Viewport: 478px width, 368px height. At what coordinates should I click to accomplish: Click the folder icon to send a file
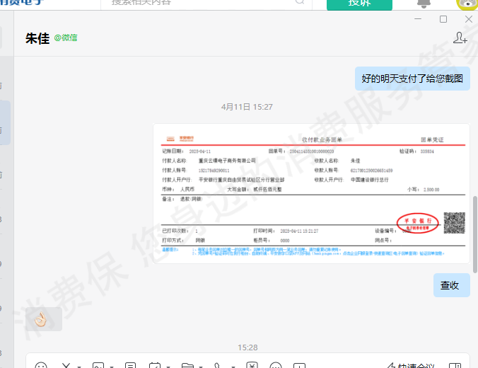coord(187,365)
